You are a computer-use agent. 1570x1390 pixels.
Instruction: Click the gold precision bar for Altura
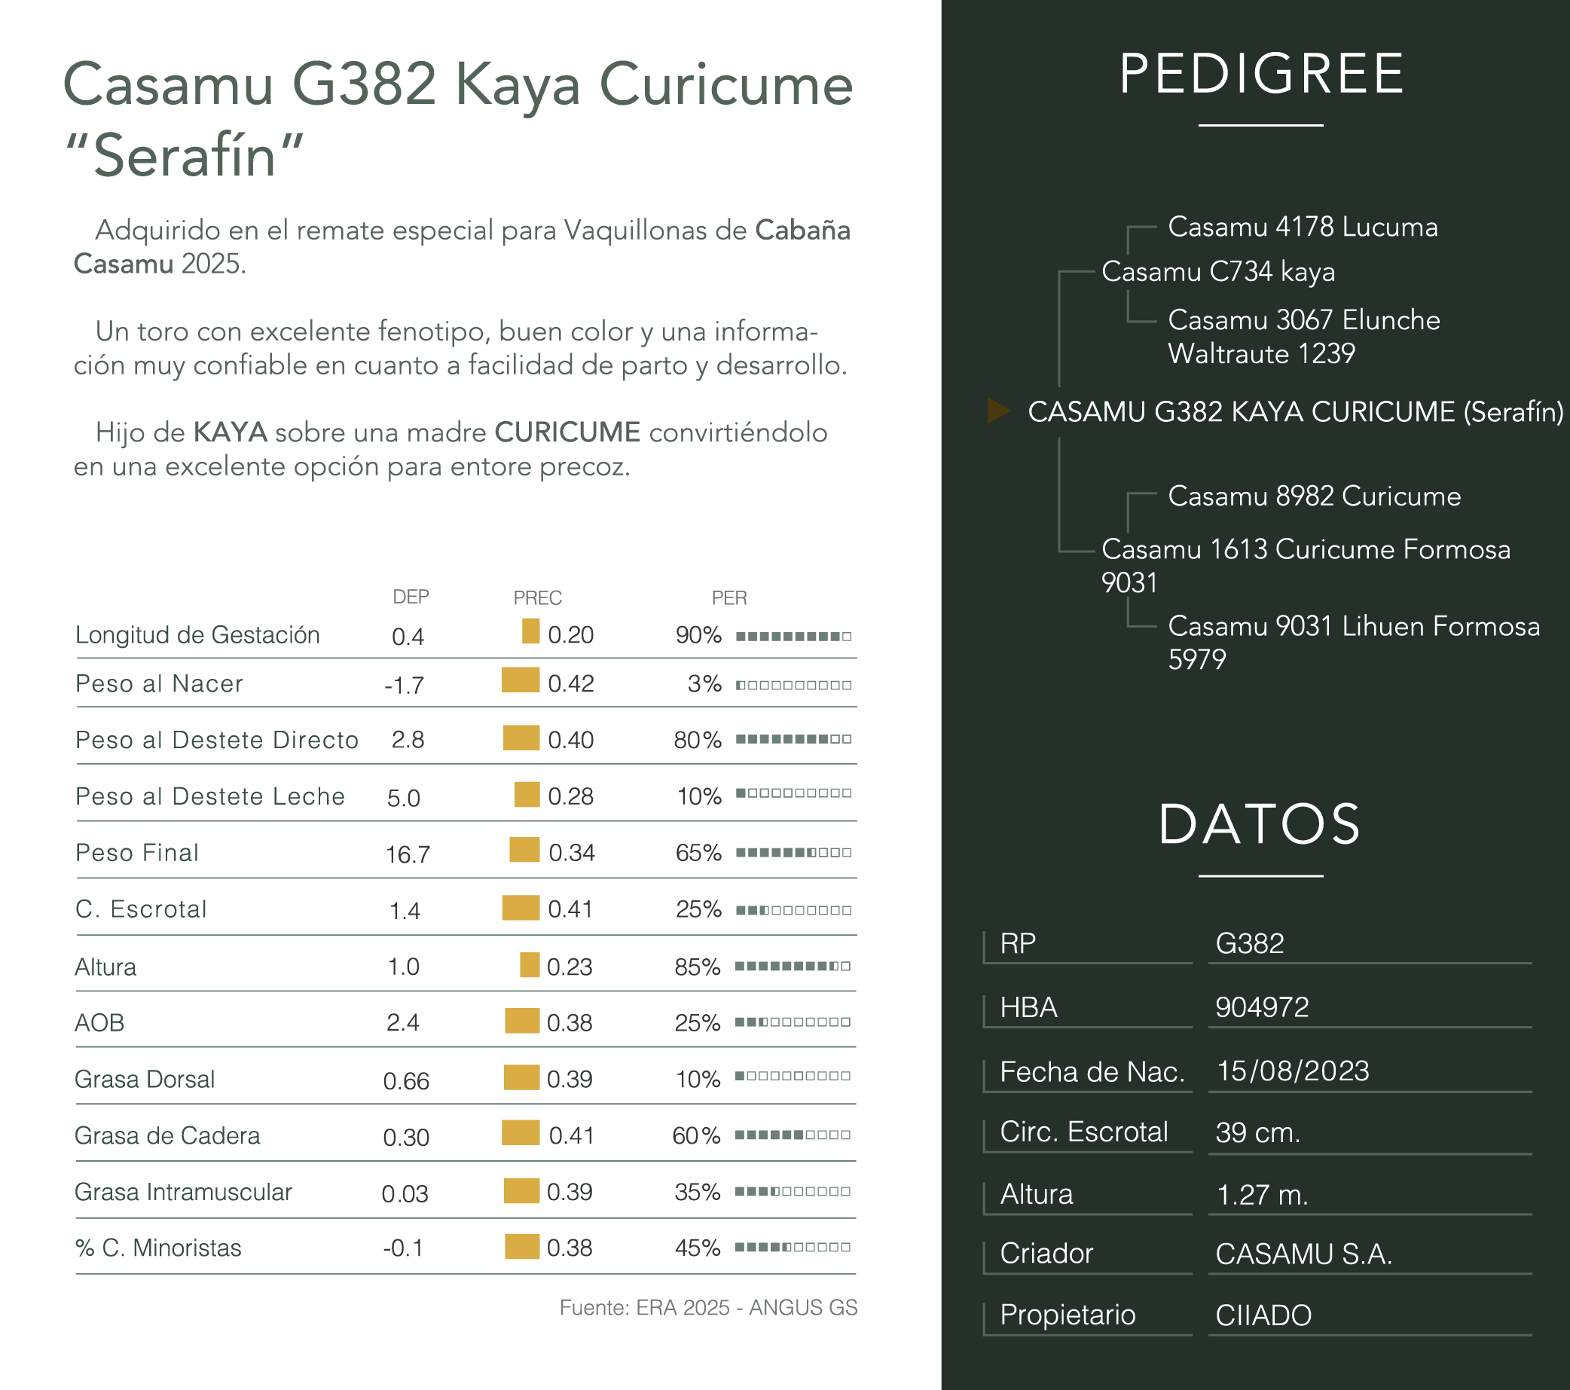point(529,964)
